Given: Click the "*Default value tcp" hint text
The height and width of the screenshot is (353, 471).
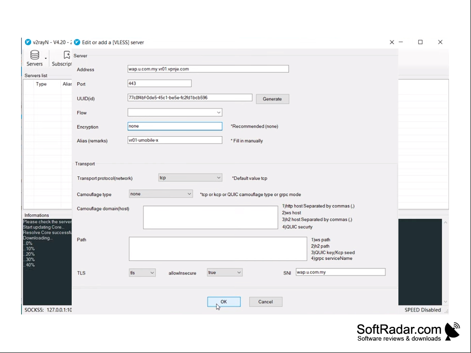Looking at the screenshot, I should [250, 178].
